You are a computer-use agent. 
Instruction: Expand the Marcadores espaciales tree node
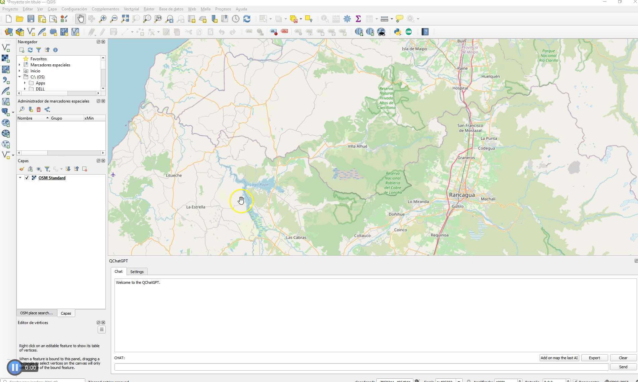19,65
